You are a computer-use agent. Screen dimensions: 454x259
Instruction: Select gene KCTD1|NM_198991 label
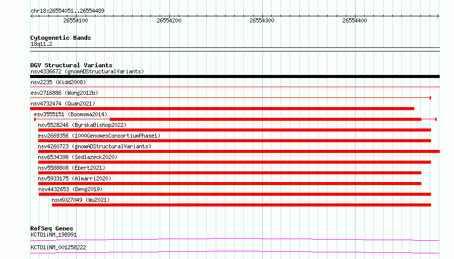tap(54, 235)
